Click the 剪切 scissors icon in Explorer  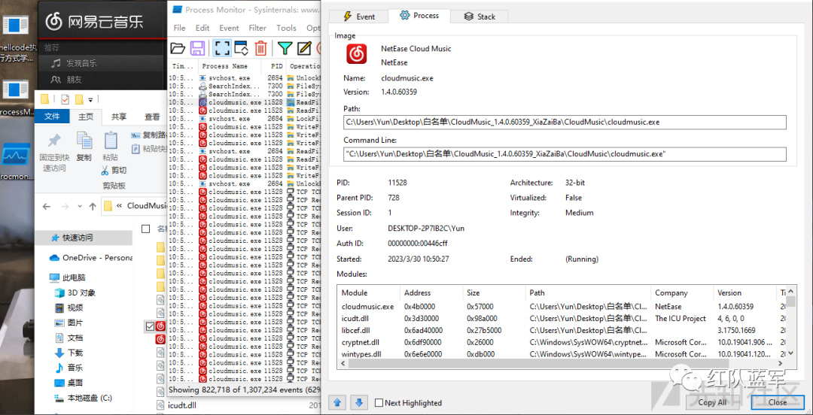click(x=105, y=170)
